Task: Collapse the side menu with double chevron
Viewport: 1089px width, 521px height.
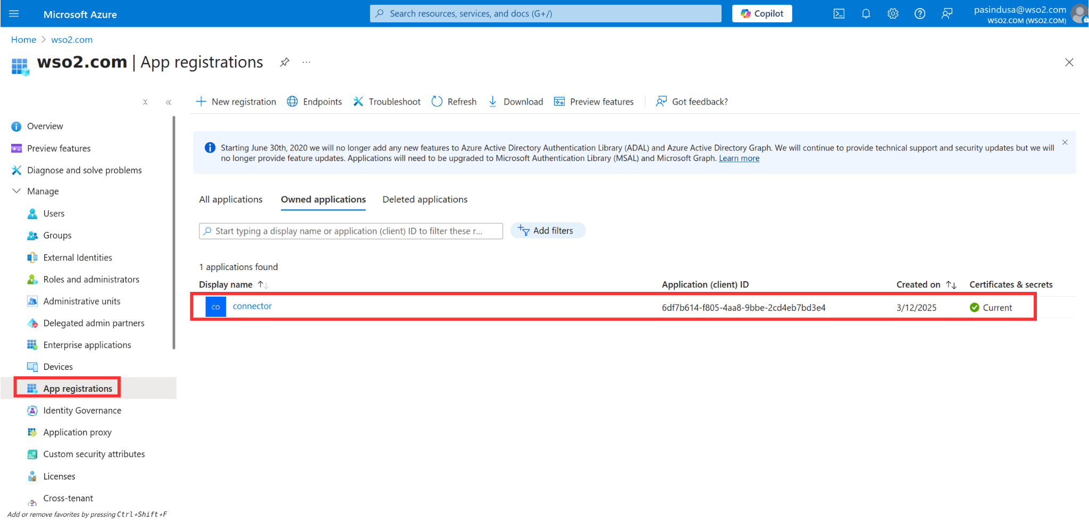Action: (169, 102)
